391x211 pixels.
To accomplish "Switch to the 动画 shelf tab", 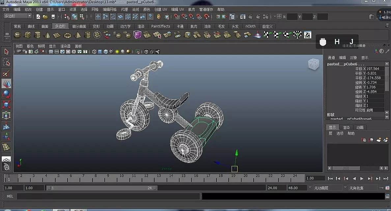I will (110, 26).
